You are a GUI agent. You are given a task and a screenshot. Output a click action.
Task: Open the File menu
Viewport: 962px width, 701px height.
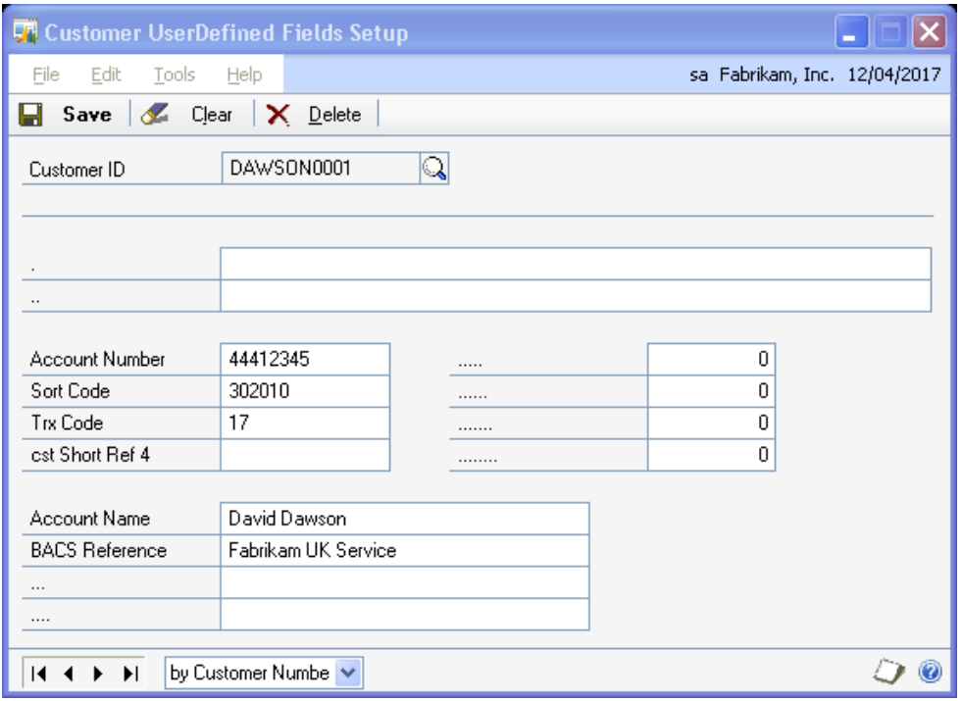tap(46, 75)
